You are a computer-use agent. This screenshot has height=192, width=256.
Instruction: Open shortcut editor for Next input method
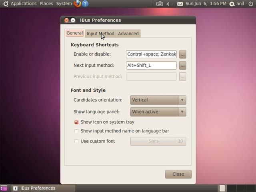(183, 66)
